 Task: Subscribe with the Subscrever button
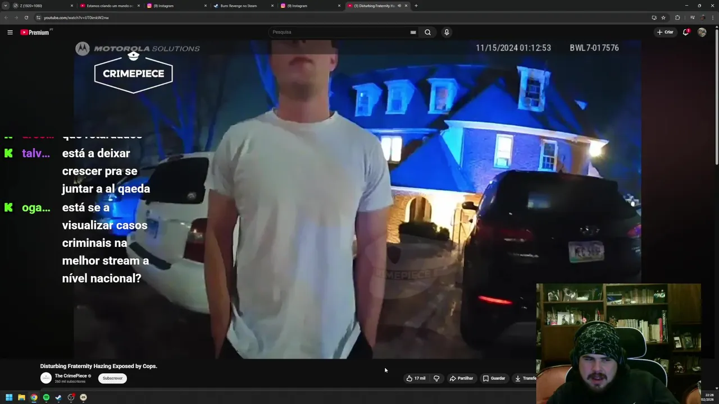coord(112,378)
